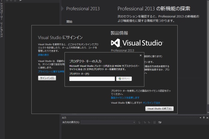The image size is (209, 139).
Task: Close the product key entry dialog
Action: click(x=141, y=55)
